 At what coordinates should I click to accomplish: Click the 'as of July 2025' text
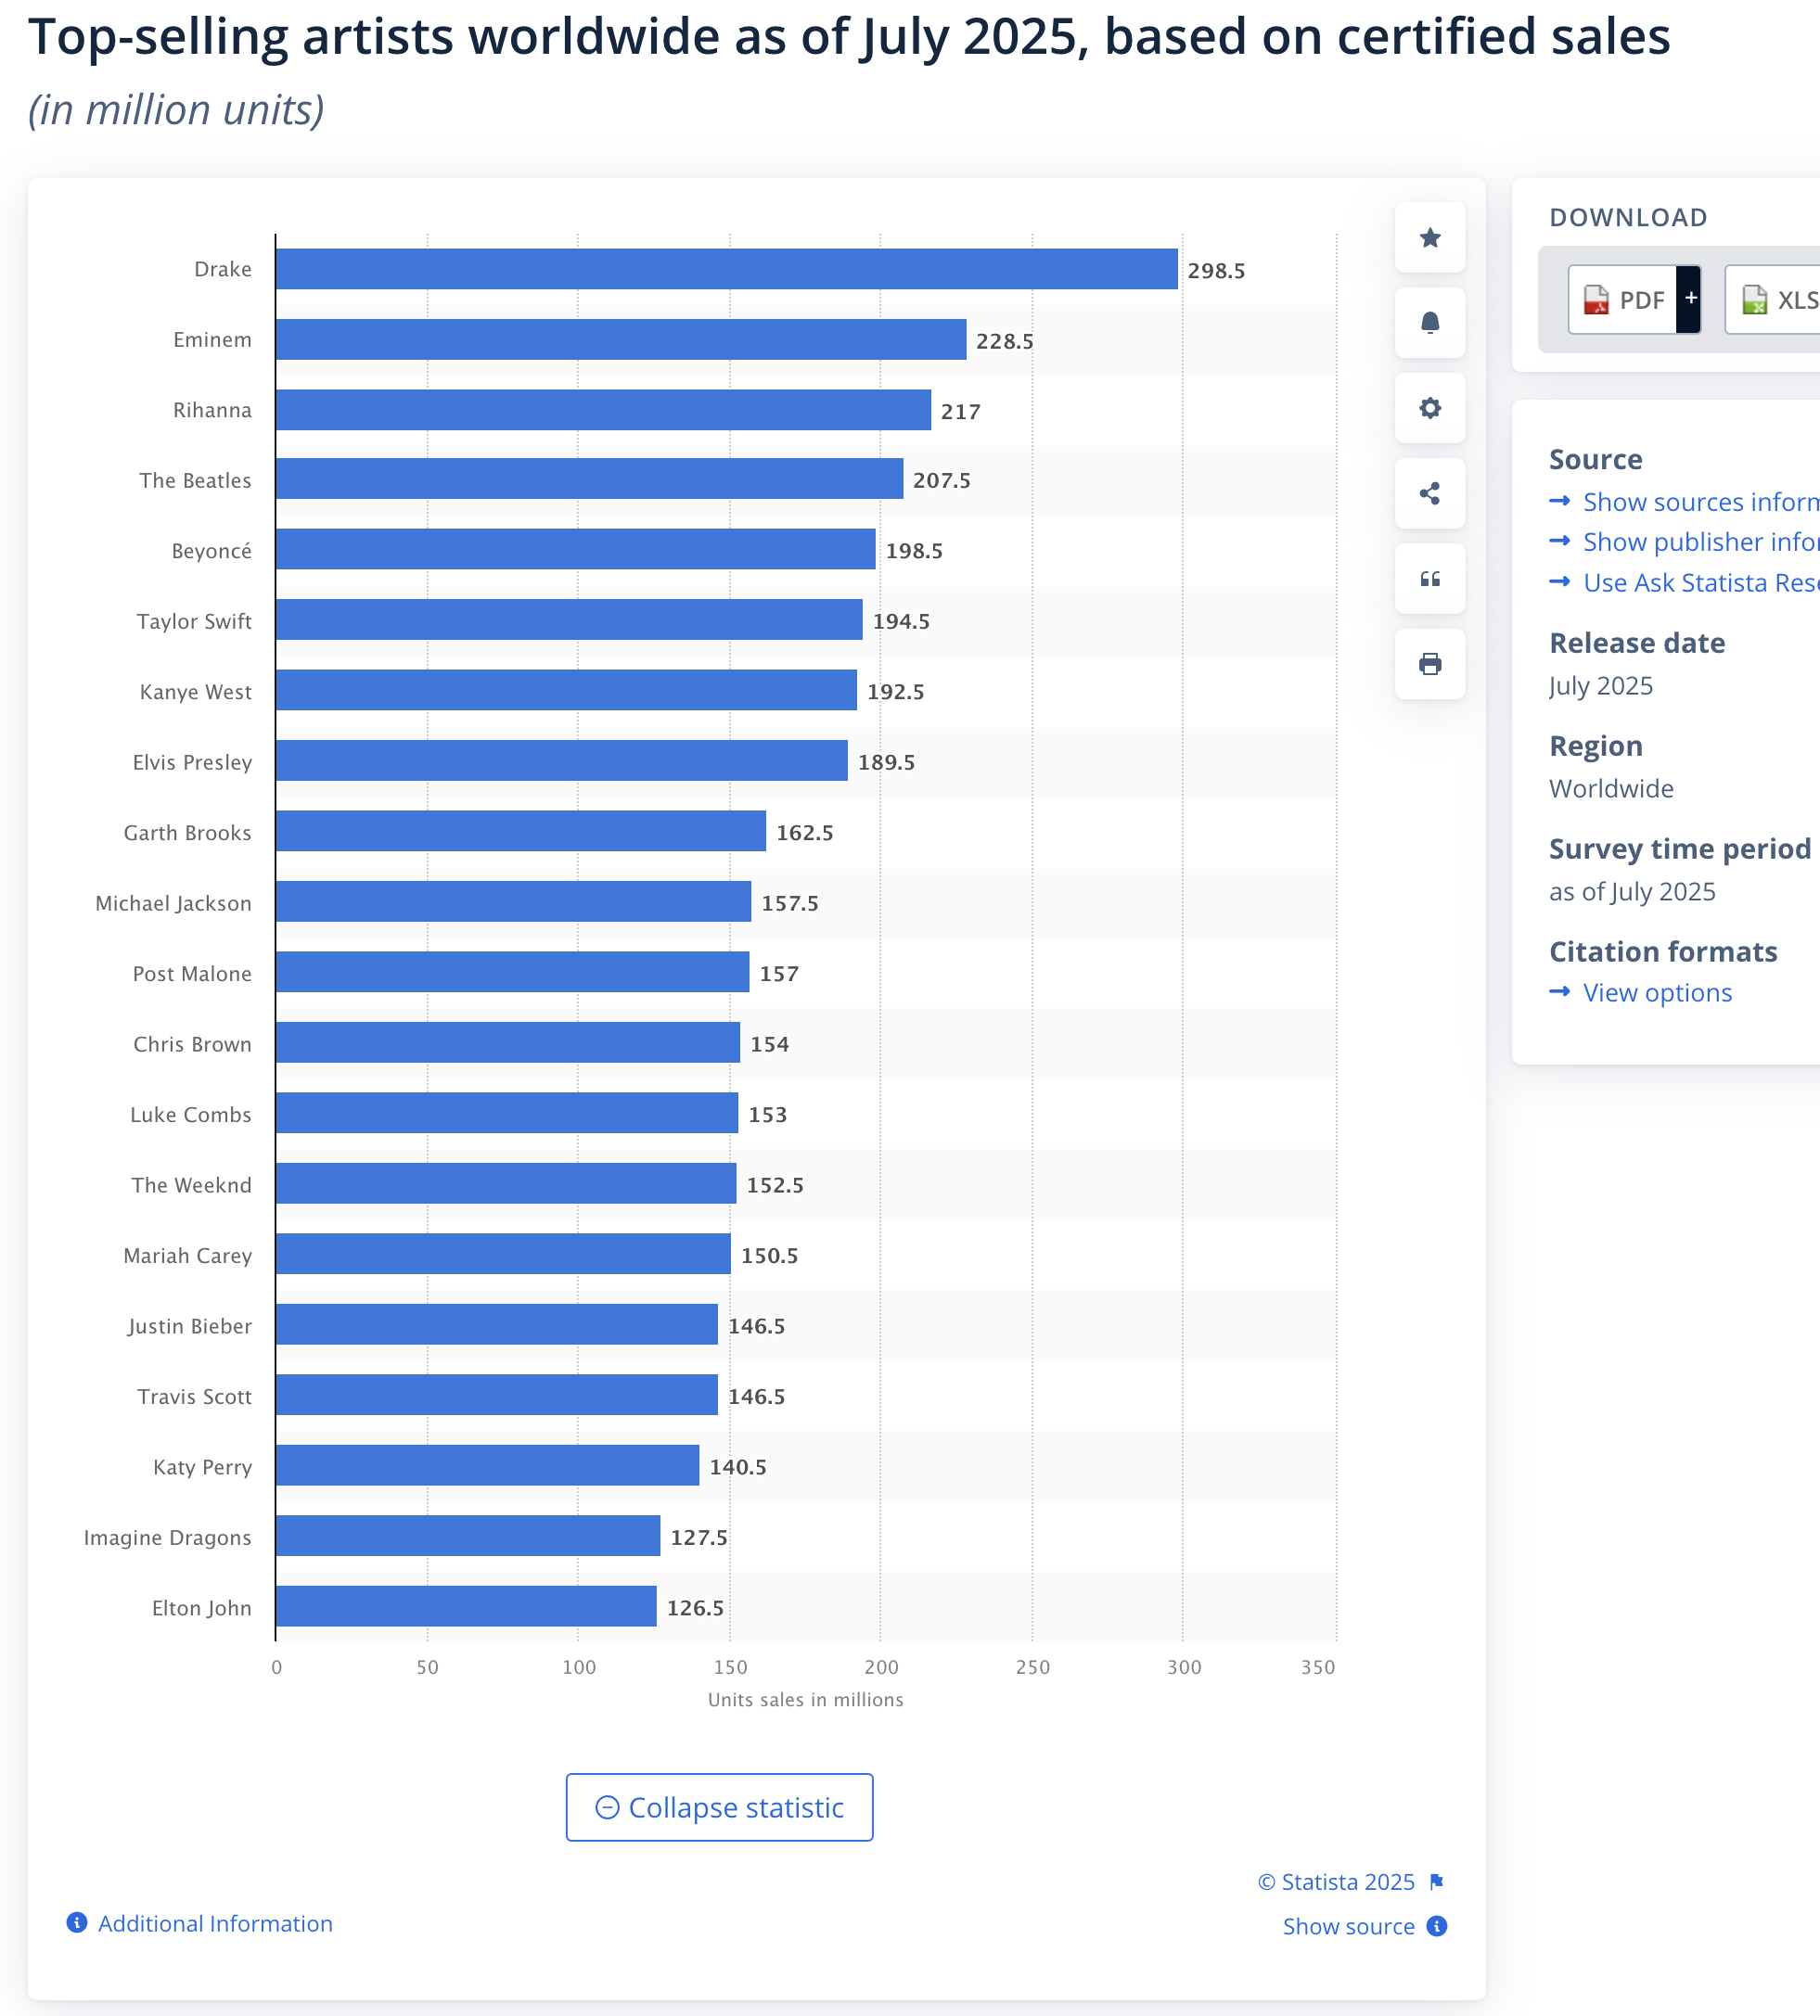(1632, 891)
